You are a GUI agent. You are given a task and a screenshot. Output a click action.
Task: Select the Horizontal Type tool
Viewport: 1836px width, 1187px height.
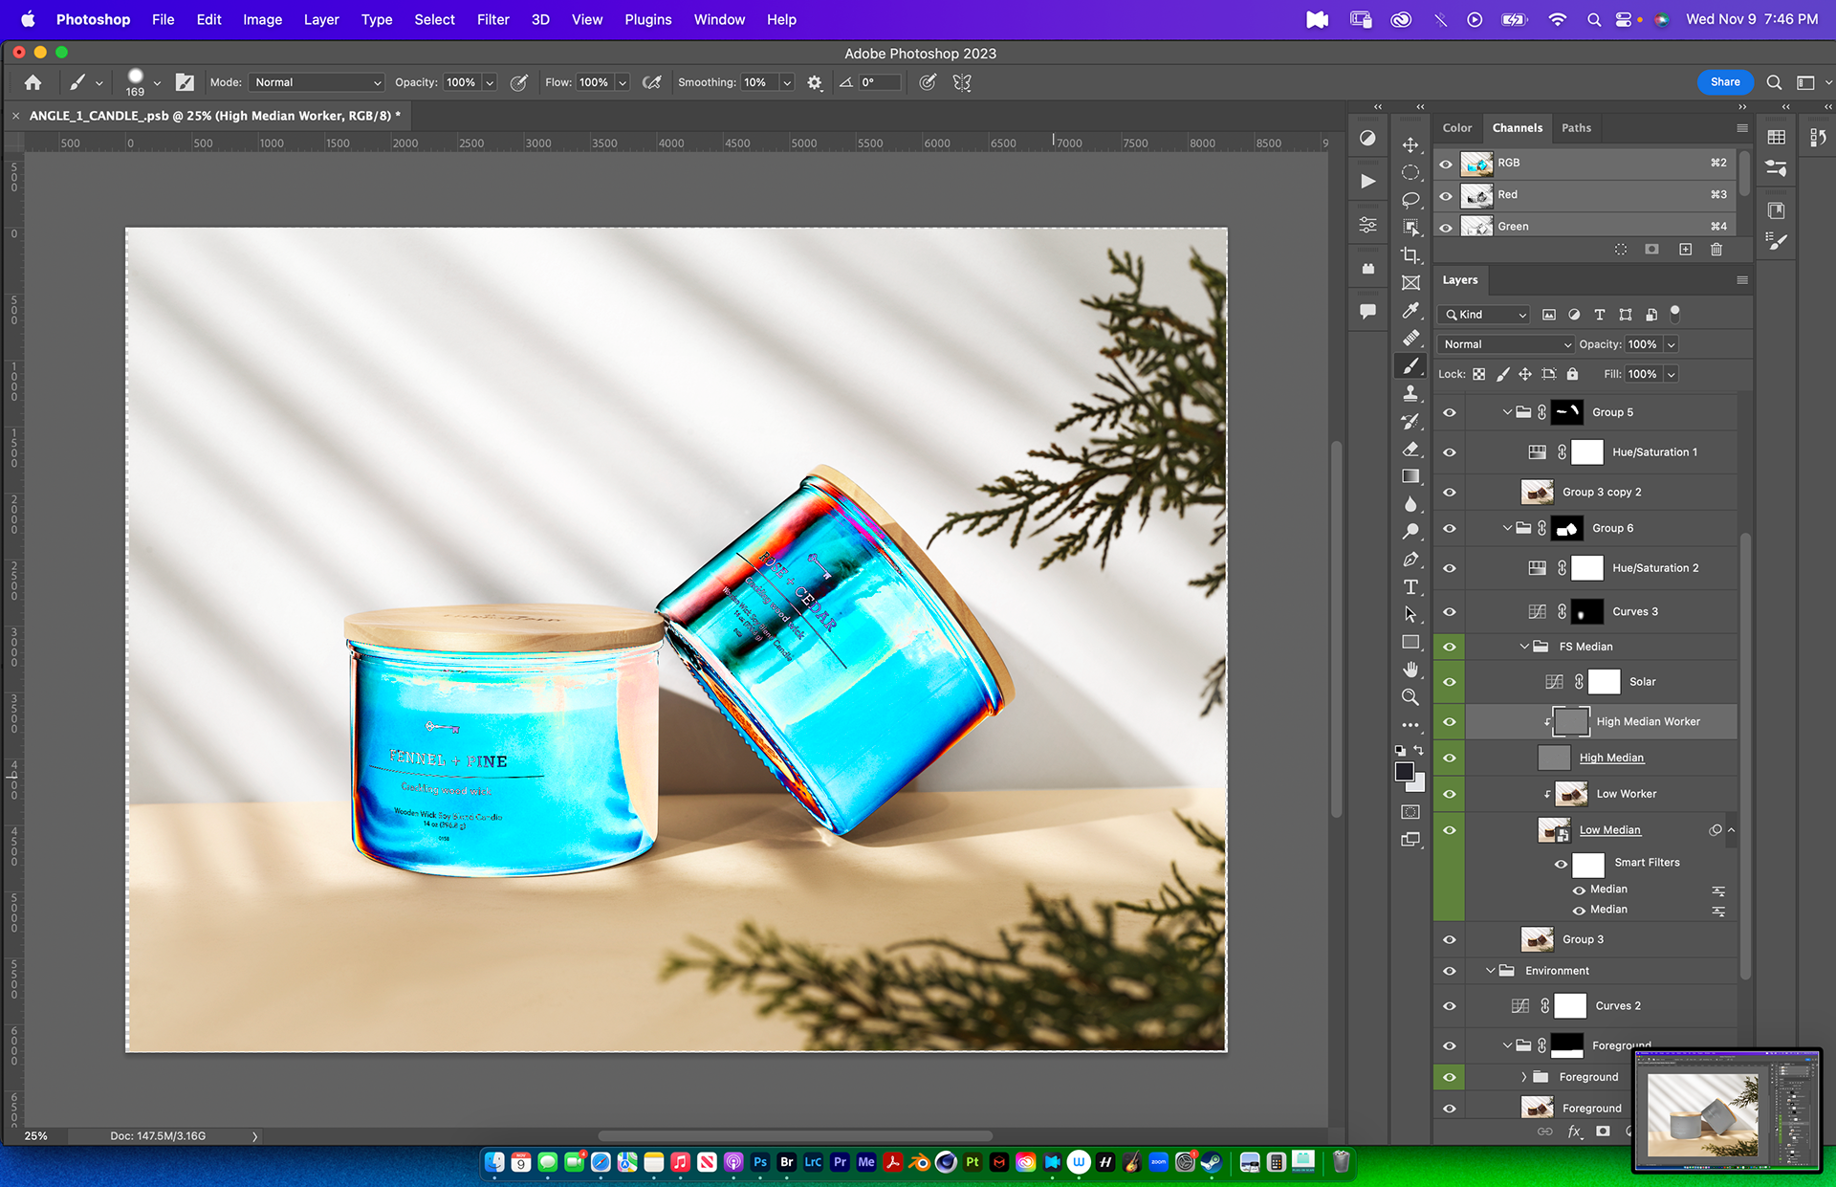tap(1410, 587)
